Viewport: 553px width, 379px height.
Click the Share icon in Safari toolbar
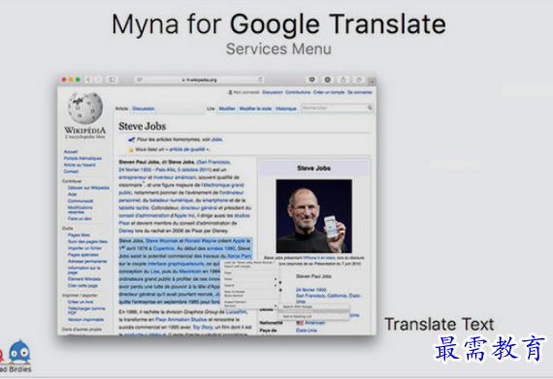tap(343, 79)
